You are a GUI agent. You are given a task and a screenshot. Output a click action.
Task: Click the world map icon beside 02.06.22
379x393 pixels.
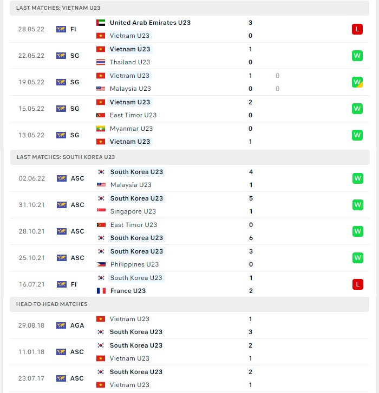[x=62, y=178]
